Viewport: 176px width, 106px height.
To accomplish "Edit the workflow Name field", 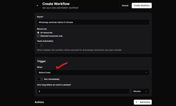I will (93, 22).
